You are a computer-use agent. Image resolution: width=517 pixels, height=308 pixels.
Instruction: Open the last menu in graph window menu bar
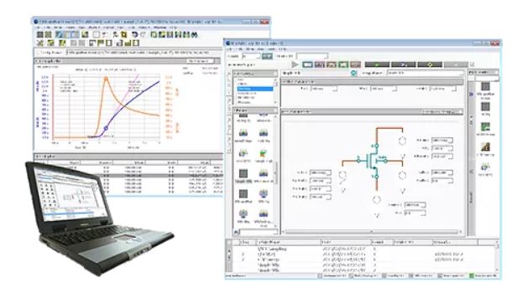[x=174, y=28]
